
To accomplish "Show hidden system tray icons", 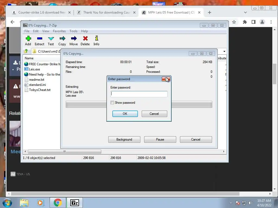I will tap(231, 203).
